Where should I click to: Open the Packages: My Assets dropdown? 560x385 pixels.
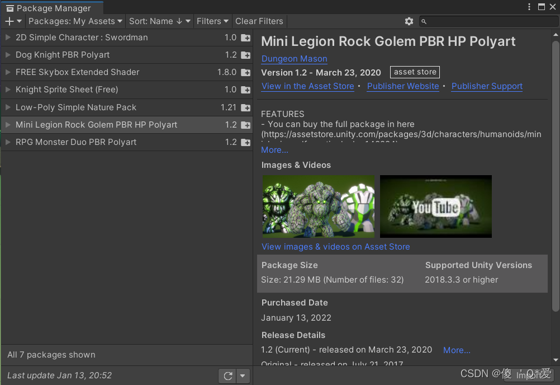pos(75,21)
